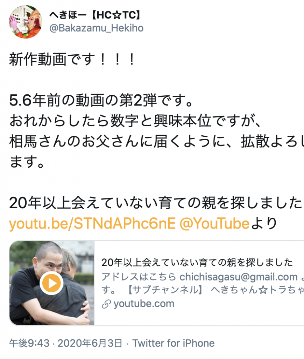Open the hugging men video thumbnail

pyautogui.click(x=52, y=283)
